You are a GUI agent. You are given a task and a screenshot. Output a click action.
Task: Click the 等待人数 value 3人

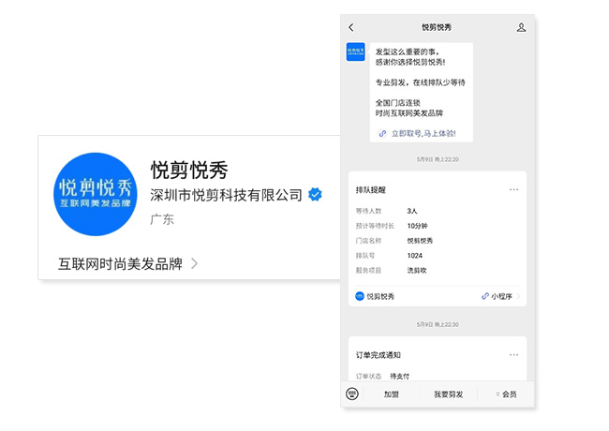click(x=411, y=211)
